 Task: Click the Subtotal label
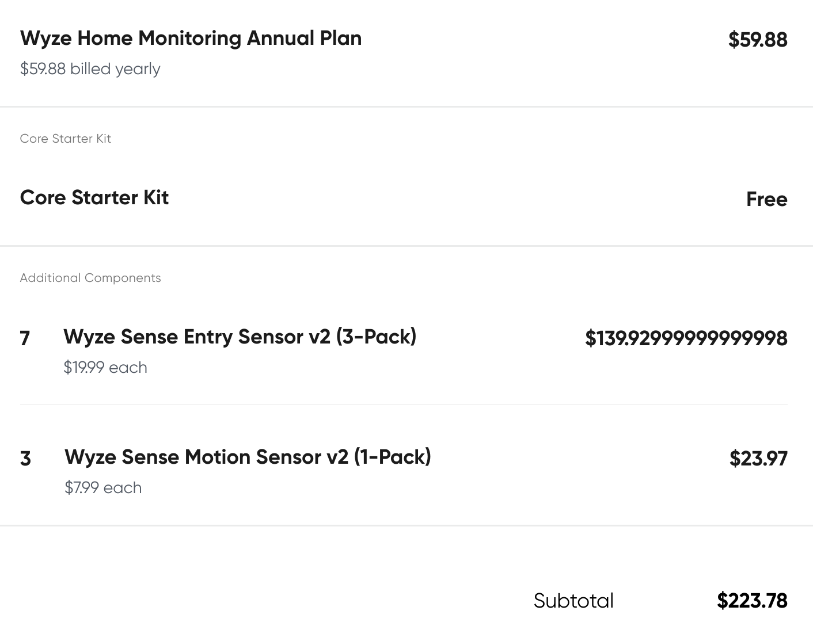tap(573, 601)
